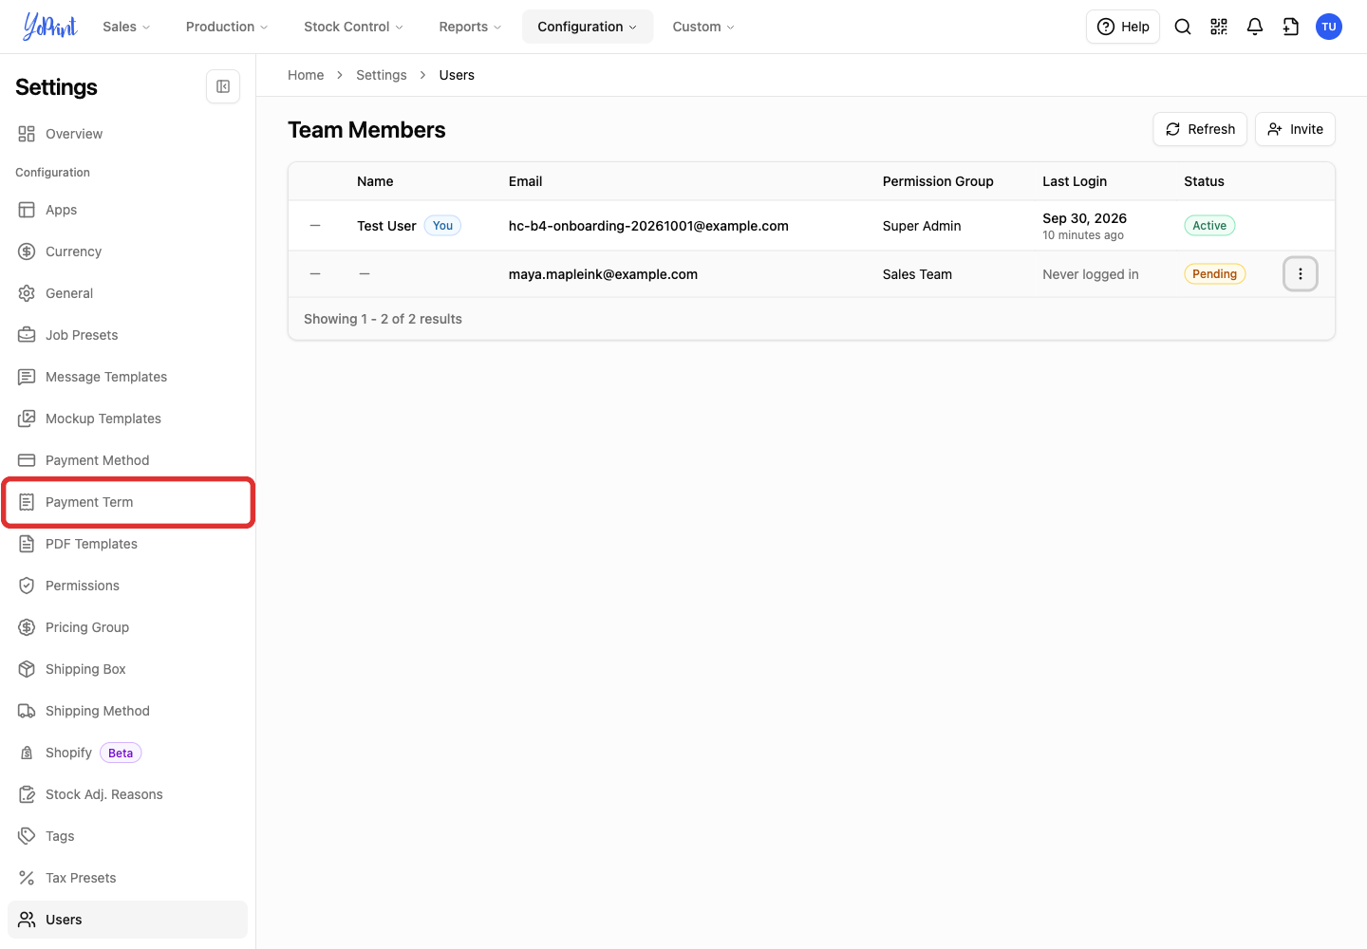This screenshot has width=1367, height=949.
Task: Go to Settings breadcrumb
Action: [x=382, y=75]
